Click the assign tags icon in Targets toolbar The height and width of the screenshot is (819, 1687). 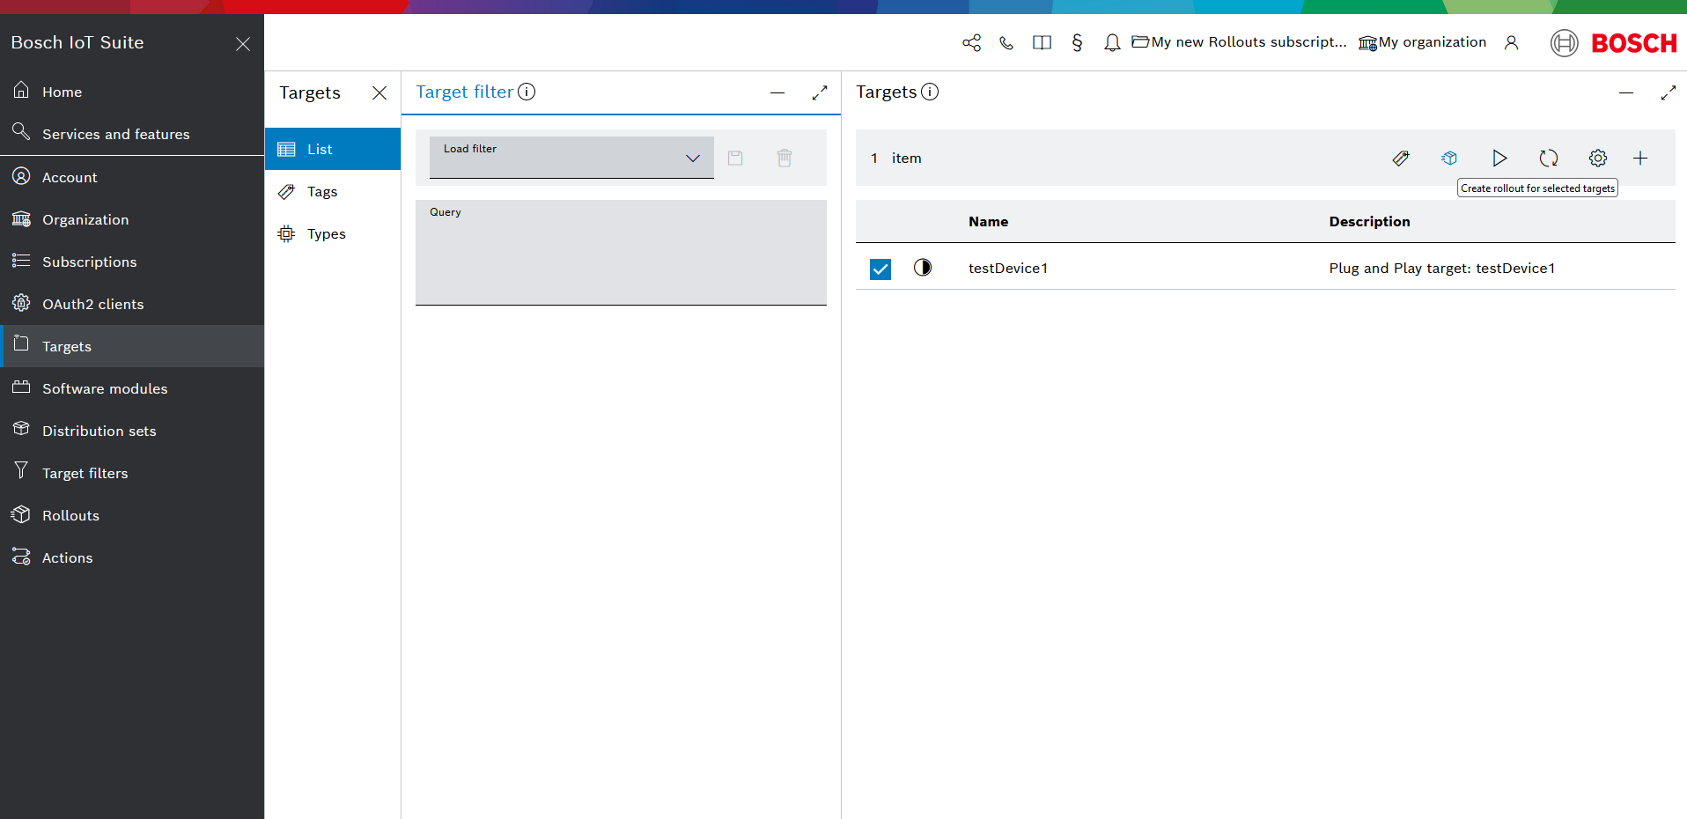tap(1400, 159)
